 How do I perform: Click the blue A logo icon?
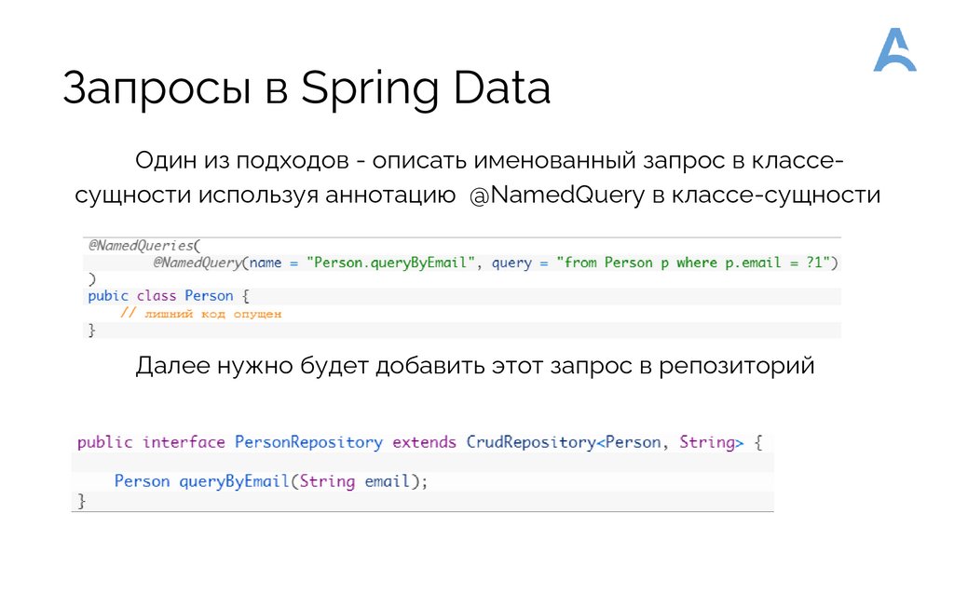[893, 50]
